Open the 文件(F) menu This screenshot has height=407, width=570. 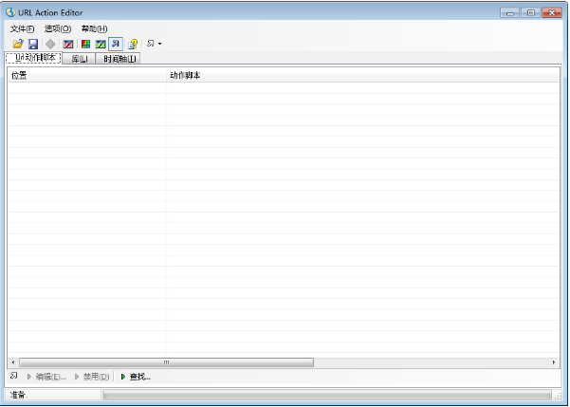pyautogui.click(x=22, y=28)
